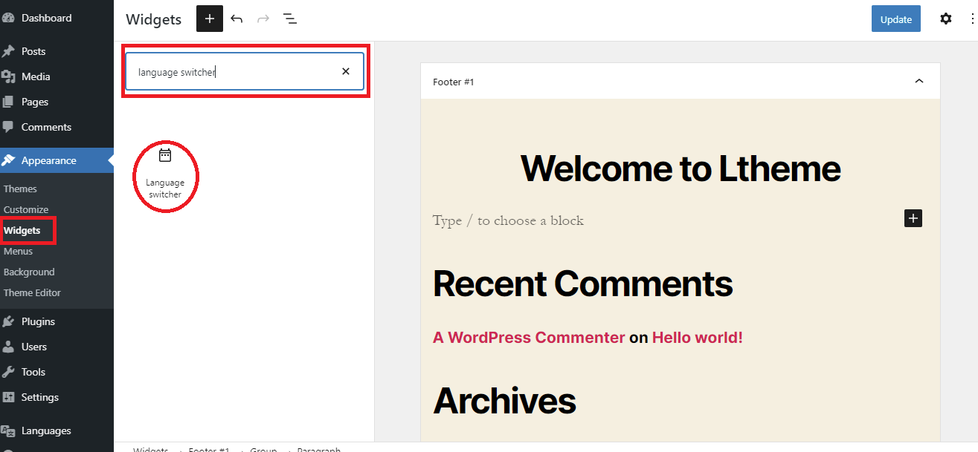Open Background under Appearance
This screenshot has height=452, width=978.
(x=29, y=272)
